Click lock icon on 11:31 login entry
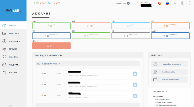Image resolution: width=194 pixels, height=107 pixels. tap(135, 96)
